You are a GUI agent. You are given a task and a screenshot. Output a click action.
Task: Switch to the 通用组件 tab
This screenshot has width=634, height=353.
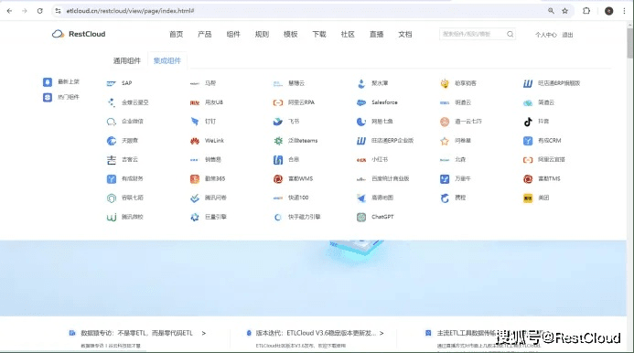[127, 60]
